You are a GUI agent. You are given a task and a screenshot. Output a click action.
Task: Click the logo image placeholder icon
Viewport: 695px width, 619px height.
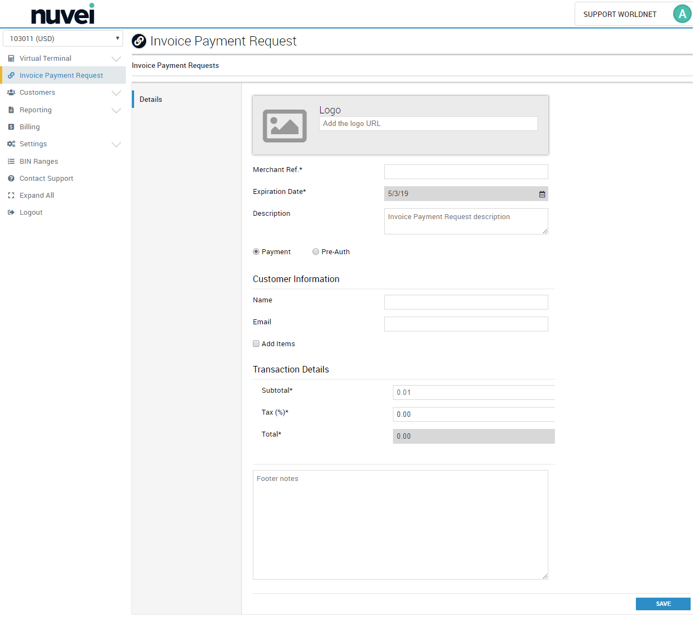click(285, 125)
